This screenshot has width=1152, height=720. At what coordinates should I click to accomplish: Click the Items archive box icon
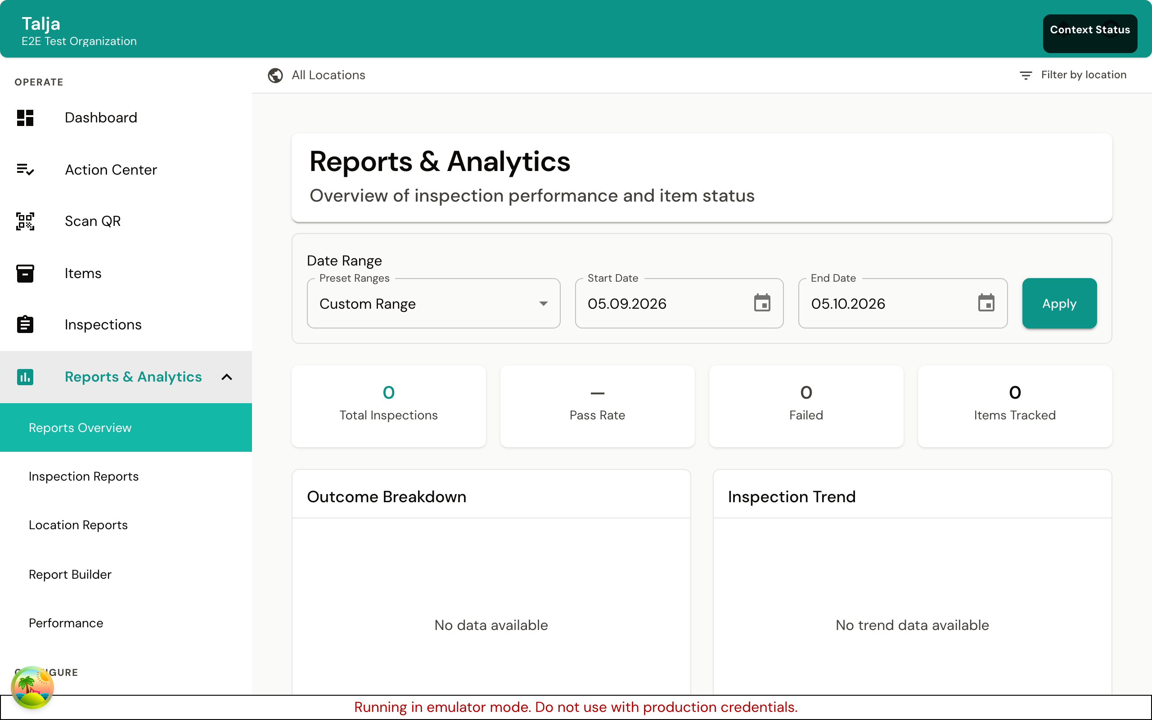(25, 273)
